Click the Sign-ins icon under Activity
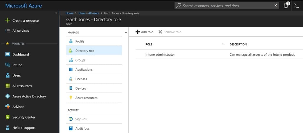 pyautogui.click(x=71, y=119)
